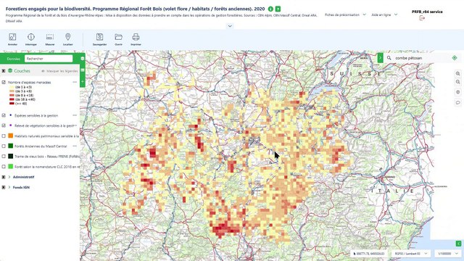Click the cursor coordinates readout
Screen dimensions: 464x261
[x=369, y=254]
